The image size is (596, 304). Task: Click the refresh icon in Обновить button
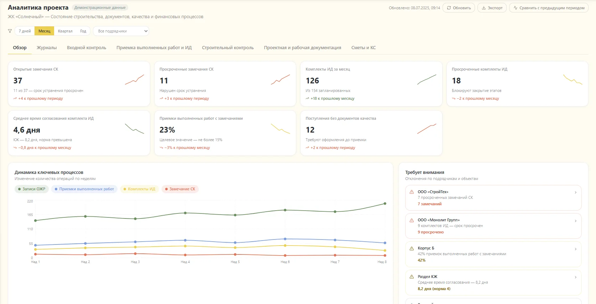(449, 8)
